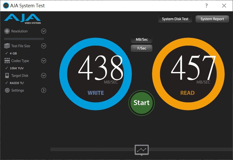Screen dimensions: 233x160
Task: Select the 10bit YUV codec option
Action: [17, 68]
